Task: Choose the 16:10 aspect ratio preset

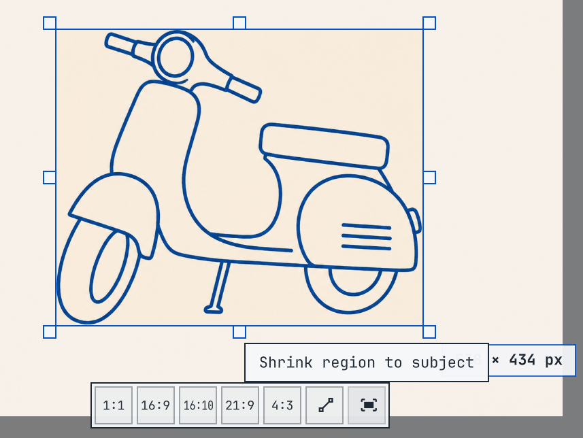Action: (198, 405)
